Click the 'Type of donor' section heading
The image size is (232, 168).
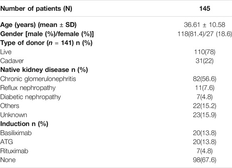coord(46,43)
